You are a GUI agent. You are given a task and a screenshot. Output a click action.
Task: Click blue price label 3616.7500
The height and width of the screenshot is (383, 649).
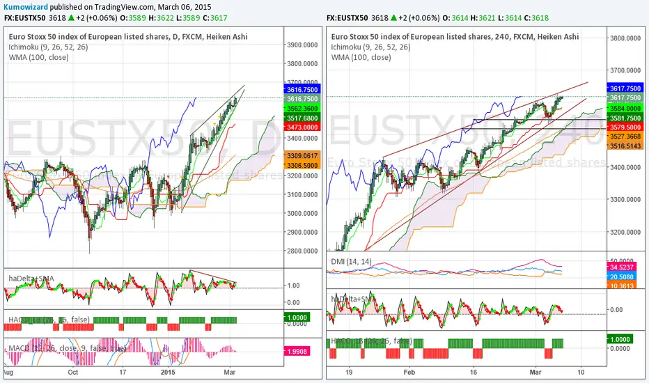302,89
